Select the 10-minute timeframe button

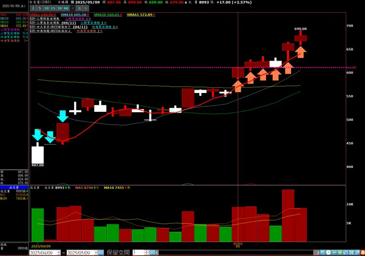click(x=46, y=8)
